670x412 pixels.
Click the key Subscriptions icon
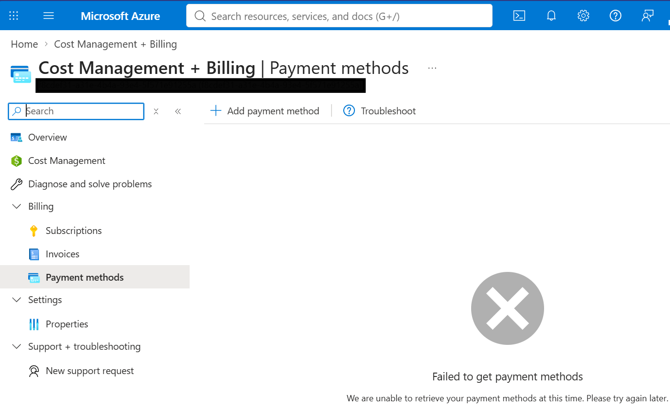(34, 231)
